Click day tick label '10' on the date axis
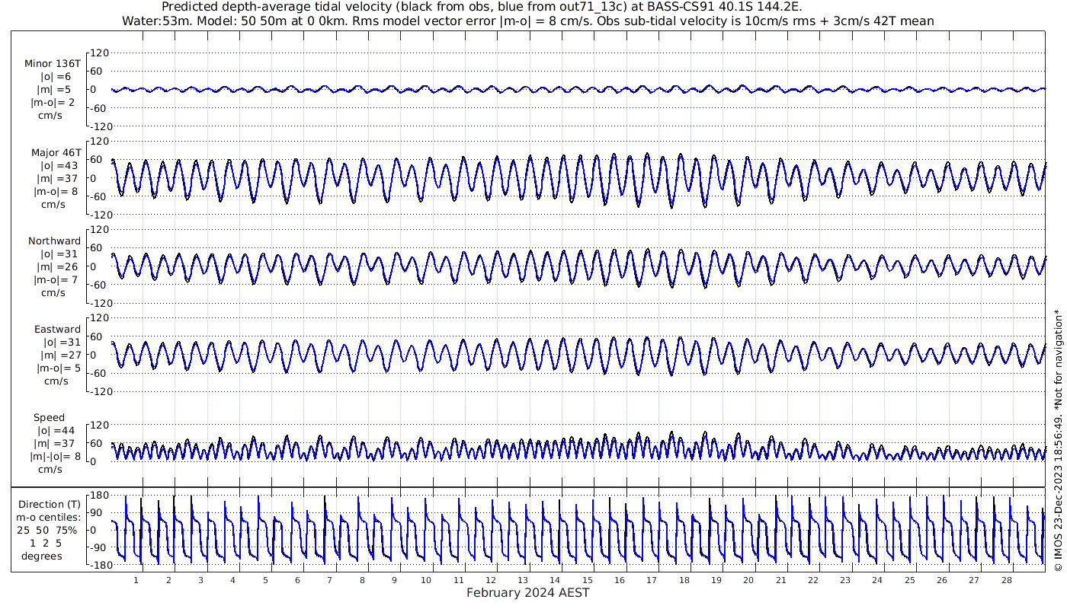 [427, 580]
